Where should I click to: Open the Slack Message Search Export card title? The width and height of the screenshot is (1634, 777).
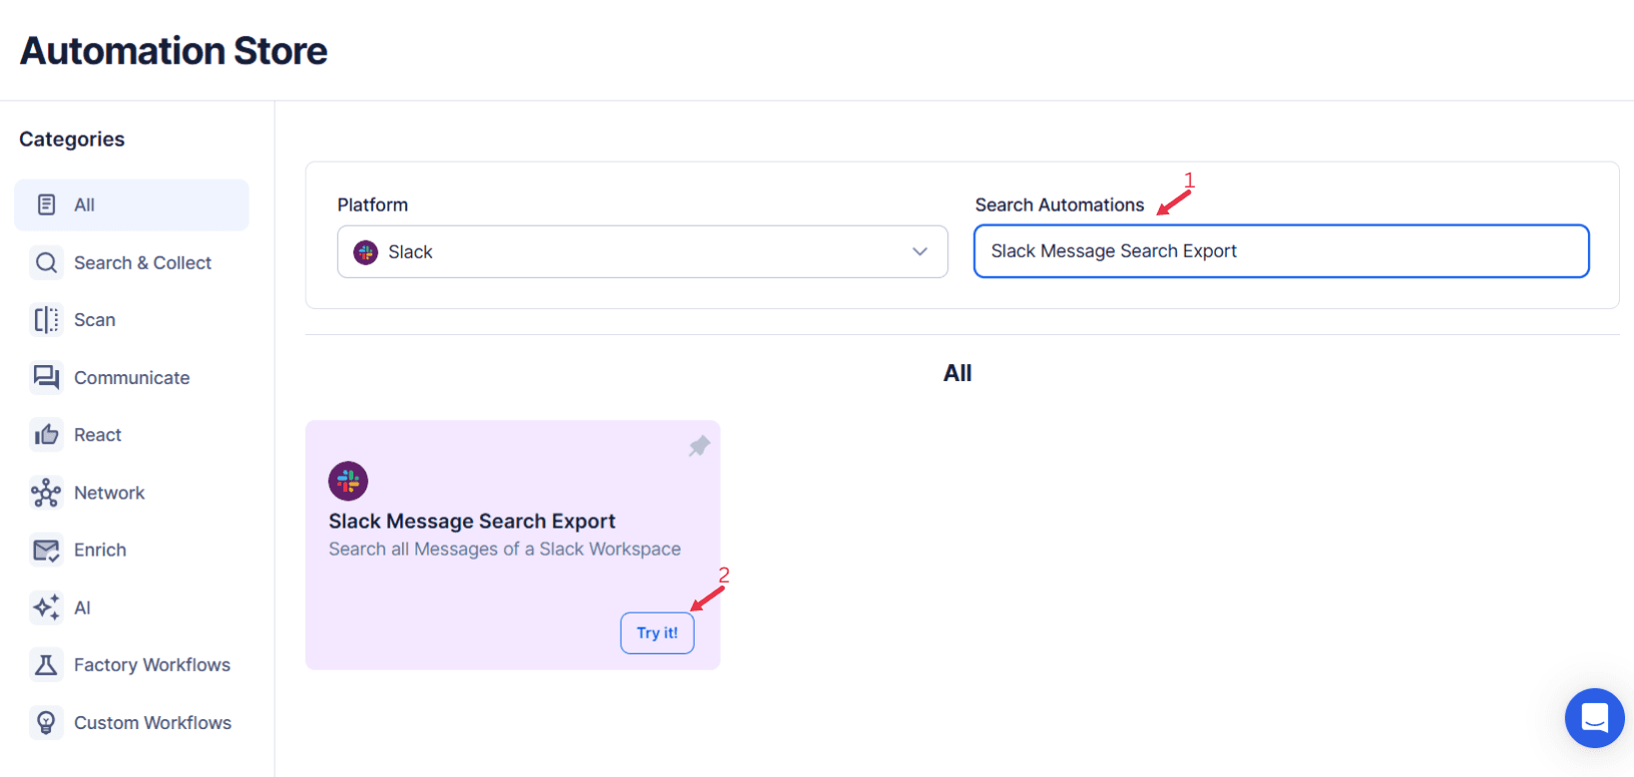(x=472, y=520)
